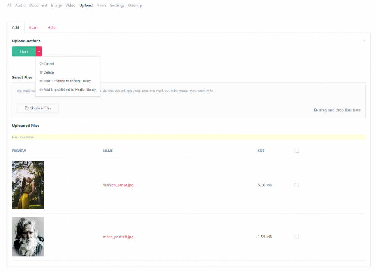Screen dimensions: 377x272
Task: Check the checkbox for fashion_sense.jpg
Action: (x=296, y=185)
